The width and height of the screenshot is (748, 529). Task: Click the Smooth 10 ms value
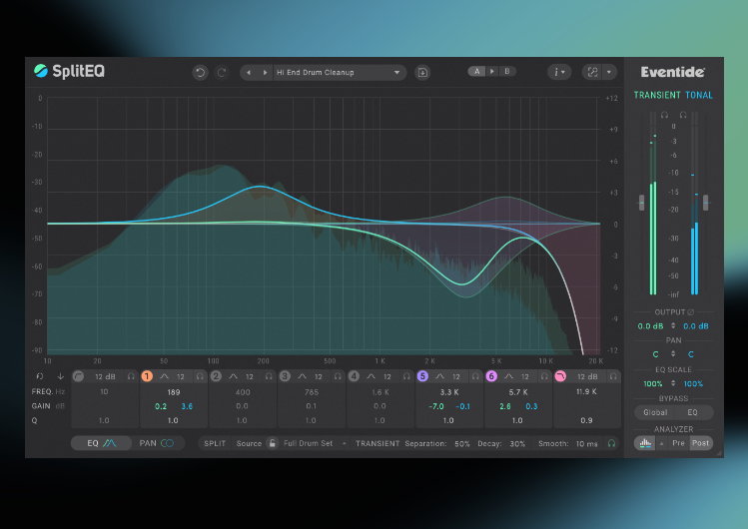(586, 444)
